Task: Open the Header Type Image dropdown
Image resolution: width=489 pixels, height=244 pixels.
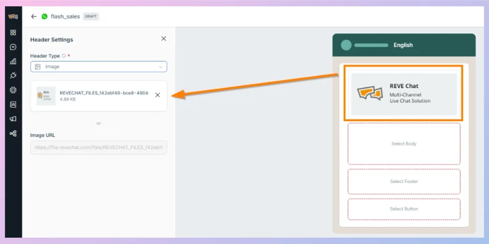Action: tap(98, 67)
